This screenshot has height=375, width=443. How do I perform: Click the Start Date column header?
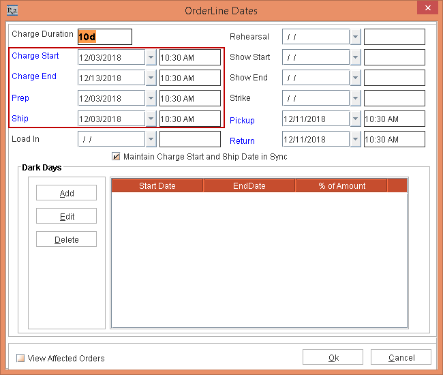[157, 185]
